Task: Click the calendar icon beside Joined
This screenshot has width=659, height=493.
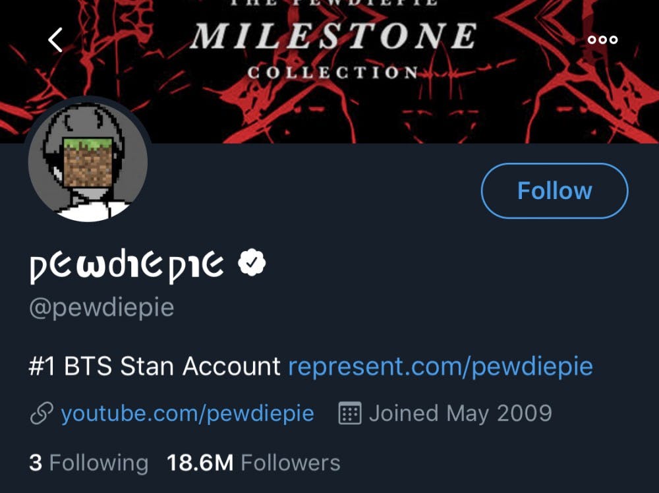Action: tap(350, 414)
